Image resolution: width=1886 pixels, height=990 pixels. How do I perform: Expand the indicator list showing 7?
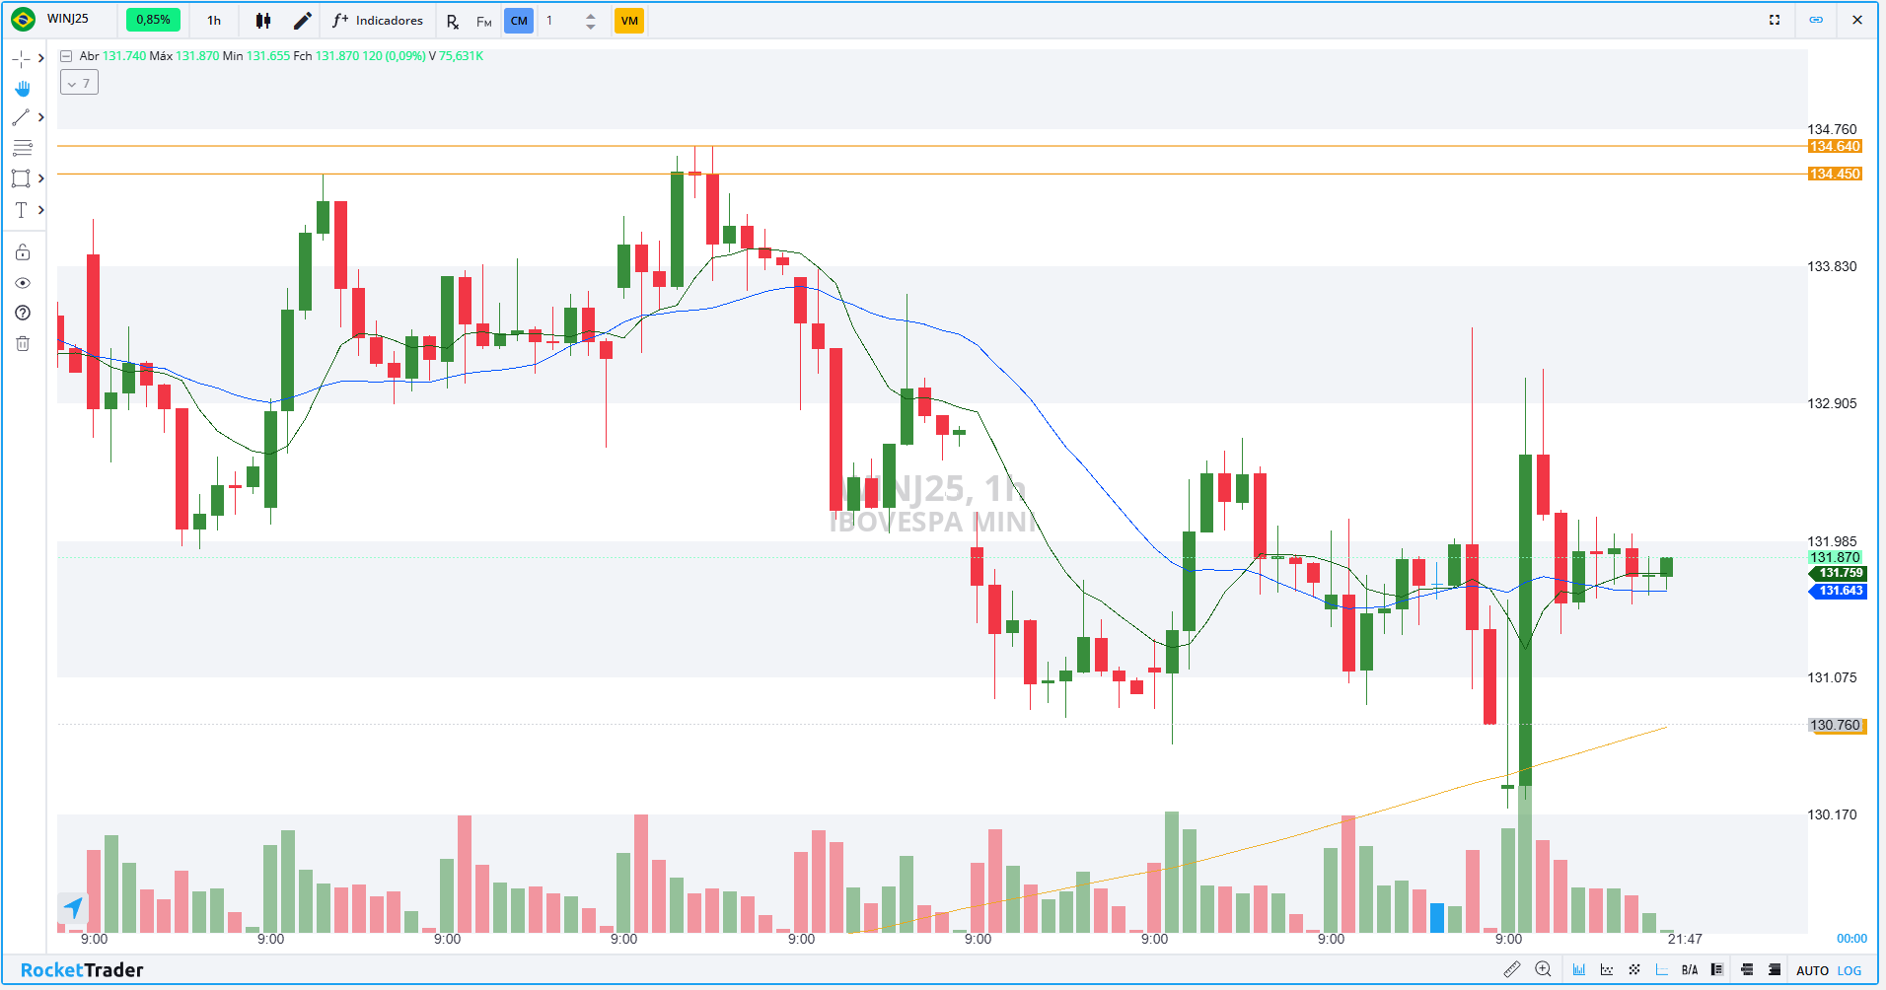[79, 83]
